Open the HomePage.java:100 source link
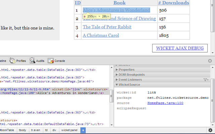Image resolution: width=215 pixels, height=134 pixels. point(165,103)
